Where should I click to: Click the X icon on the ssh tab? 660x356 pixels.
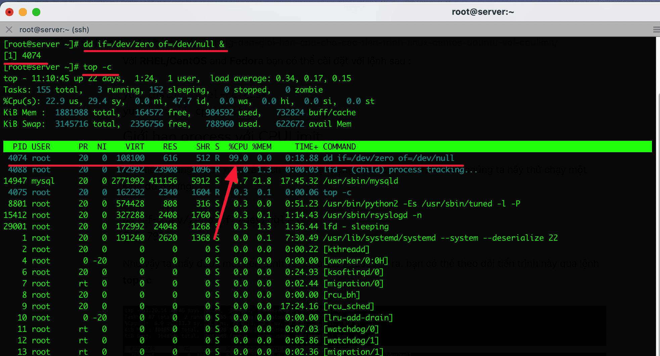9,29
